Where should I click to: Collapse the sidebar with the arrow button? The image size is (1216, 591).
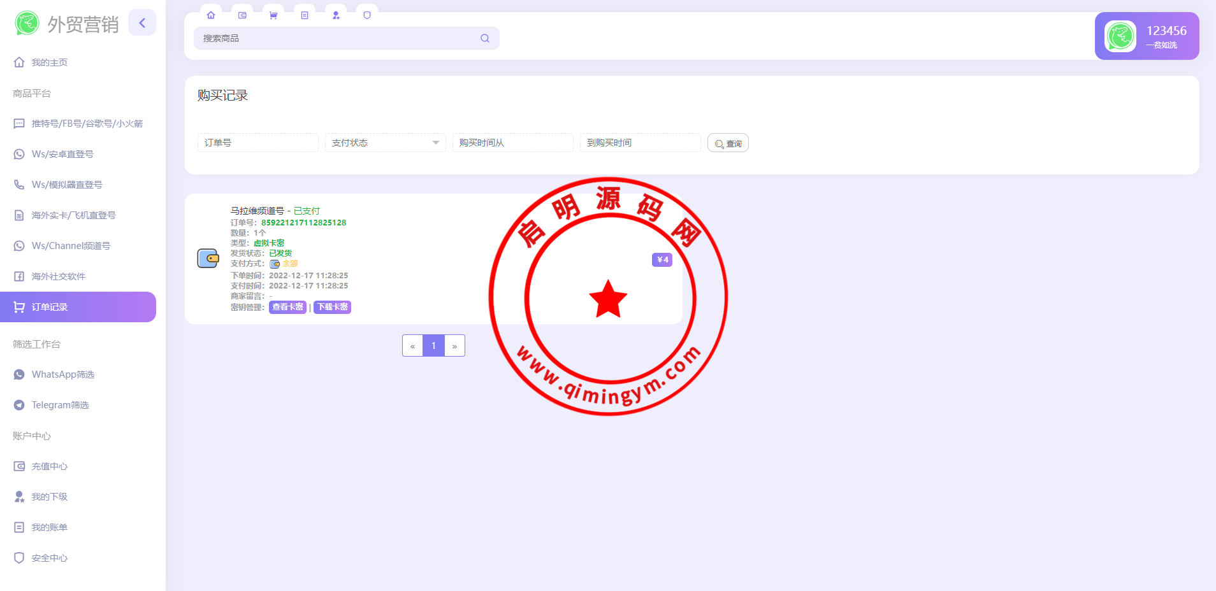click(x=142, y=23)
